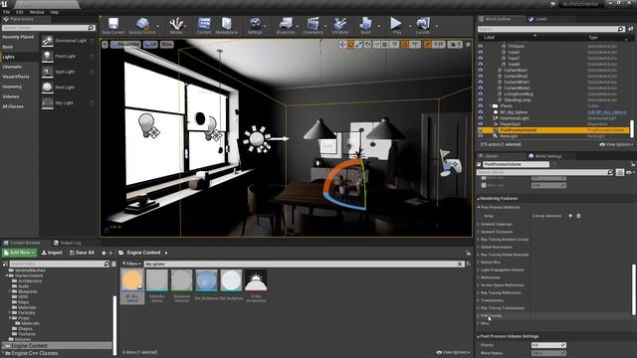Expand the Screen Space Reflections section

[x=479, y=285]
